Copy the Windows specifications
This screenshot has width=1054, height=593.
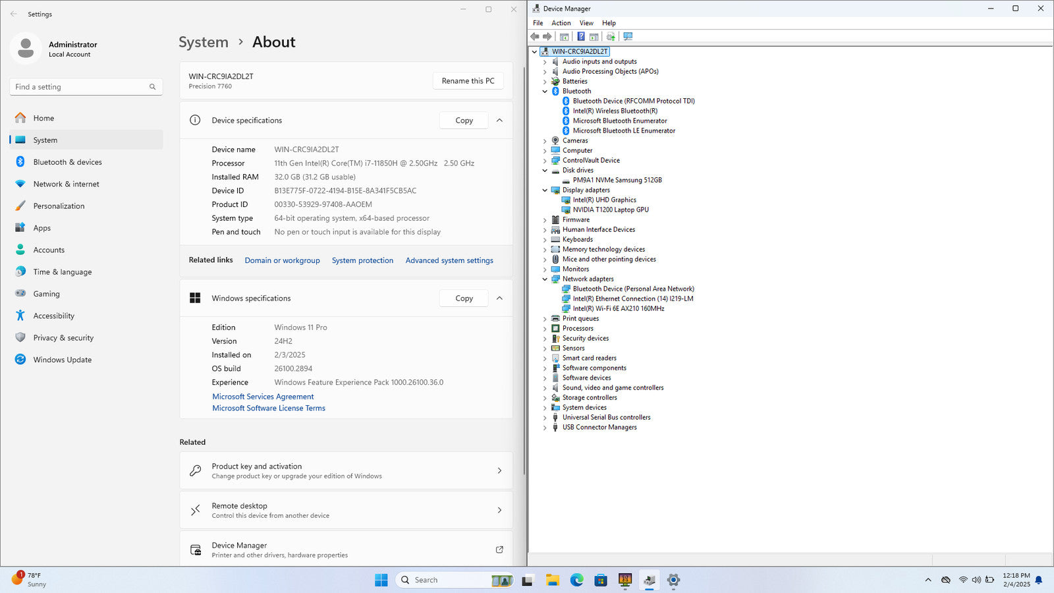[464, 298]
